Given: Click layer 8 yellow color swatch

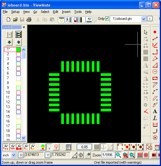Looking at the screenshot, I should coord(18,83).
